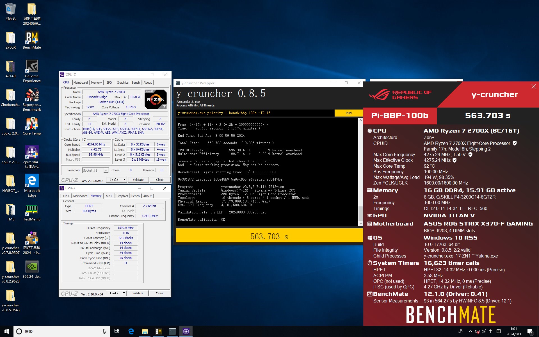This screenshot has height=337, width=539.
Task: Open About tab in lower CPU-Z window
Action: [147, 196]
